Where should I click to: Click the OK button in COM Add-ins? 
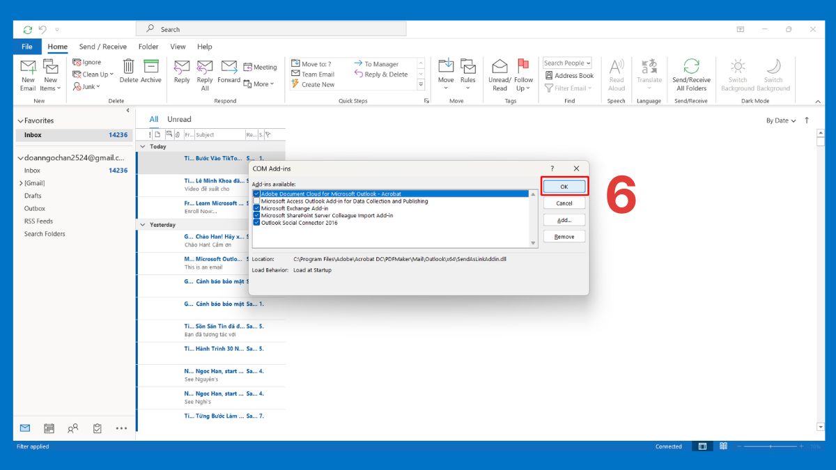click(x=564, y=187)
